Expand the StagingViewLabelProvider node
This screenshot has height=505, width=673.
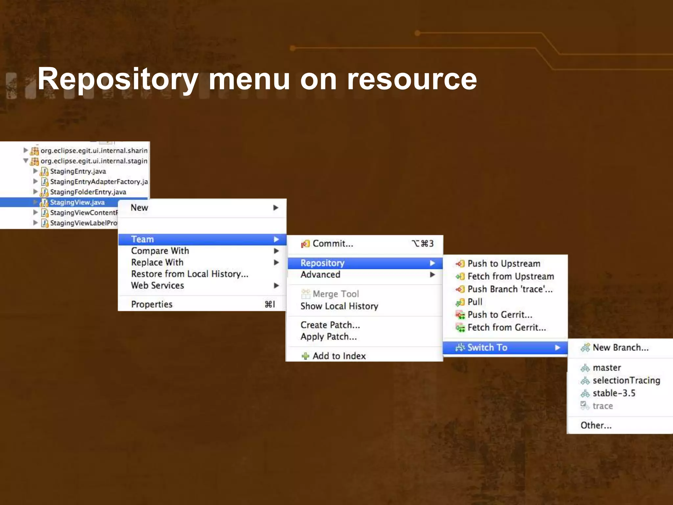tap(35, 223)
